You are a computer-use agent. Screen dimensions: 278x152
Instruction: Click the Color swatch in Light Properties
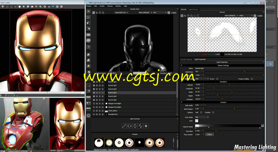tap(197, 121)
